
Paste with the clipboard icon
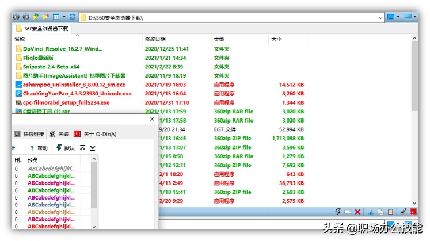pyautogui.click(x=390, y=212)
